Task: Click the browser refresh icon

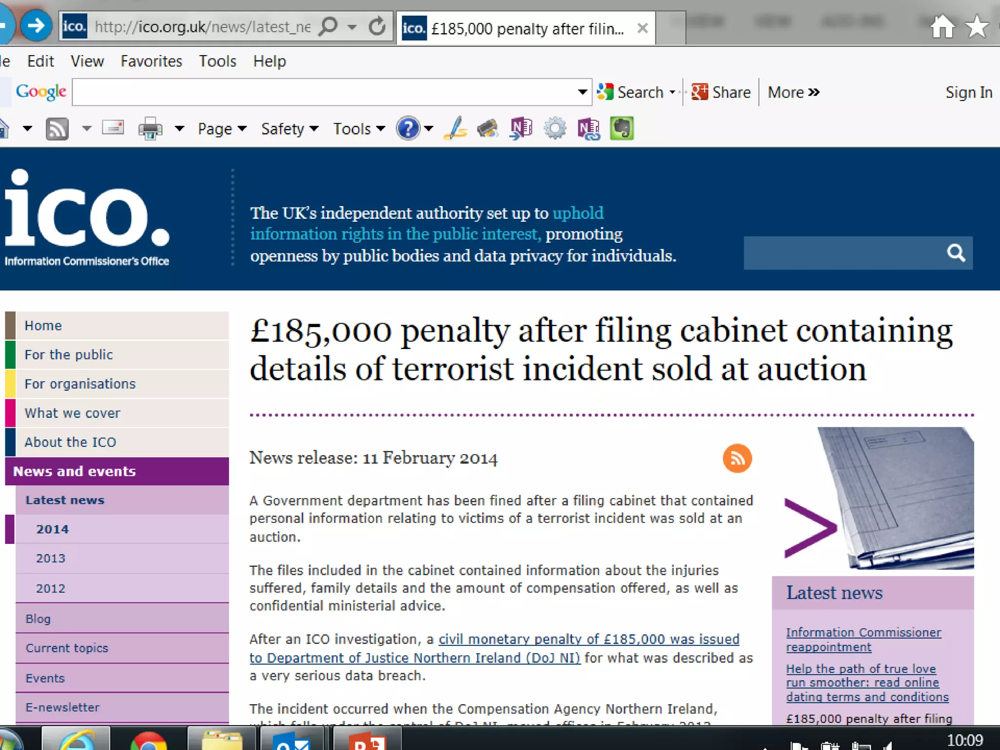Action: click(x=377, y=26)
